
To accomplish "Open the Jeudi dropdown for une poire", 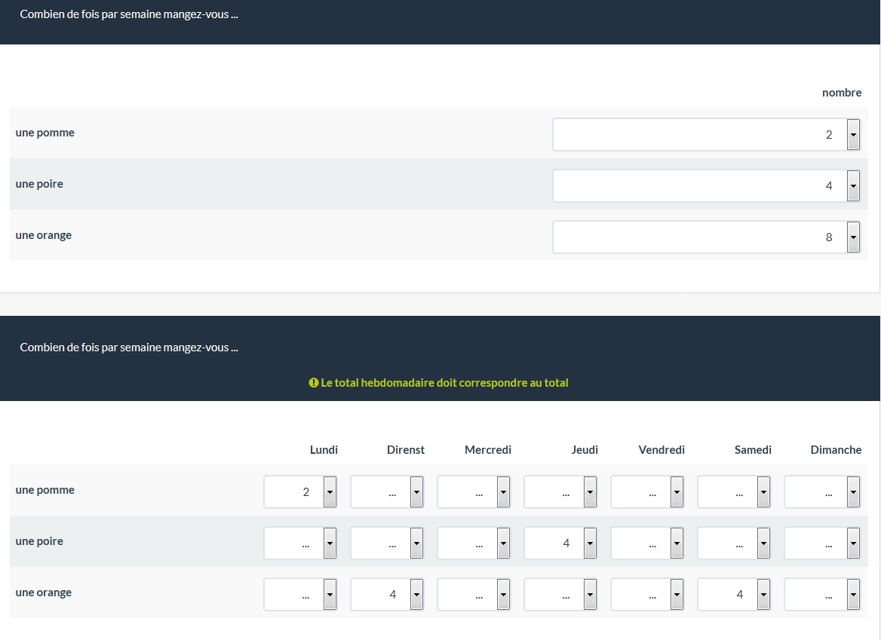I will click(x=560, y=544).
